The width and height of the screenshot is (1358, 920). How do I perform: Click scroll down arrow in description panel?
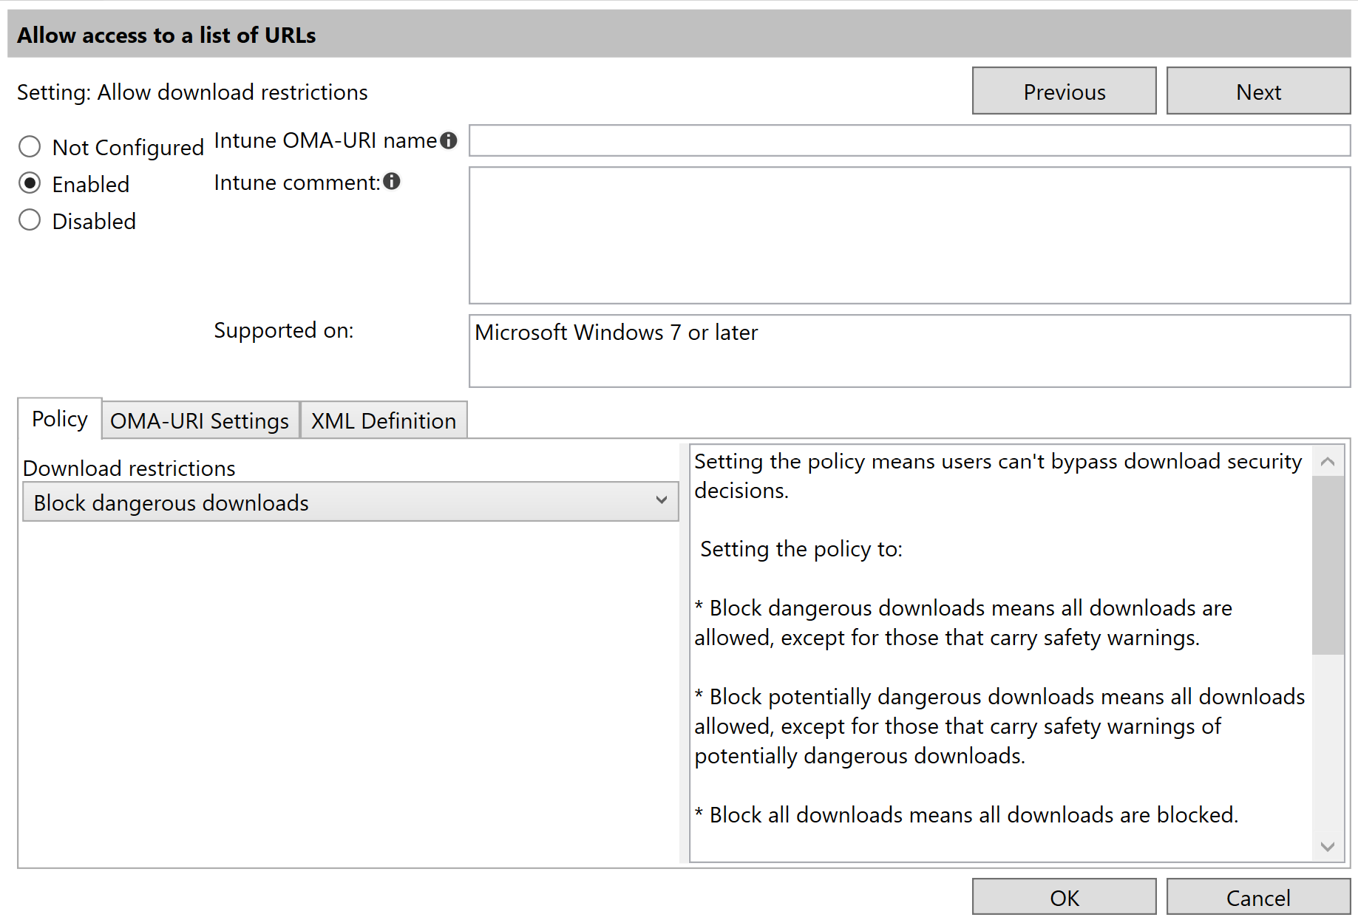point(1327,846)
